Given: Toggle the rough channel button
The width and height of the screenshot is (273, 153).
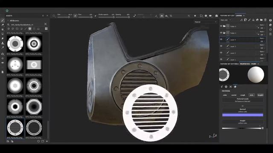Looking at the screenshot, I should pos(243,95).
